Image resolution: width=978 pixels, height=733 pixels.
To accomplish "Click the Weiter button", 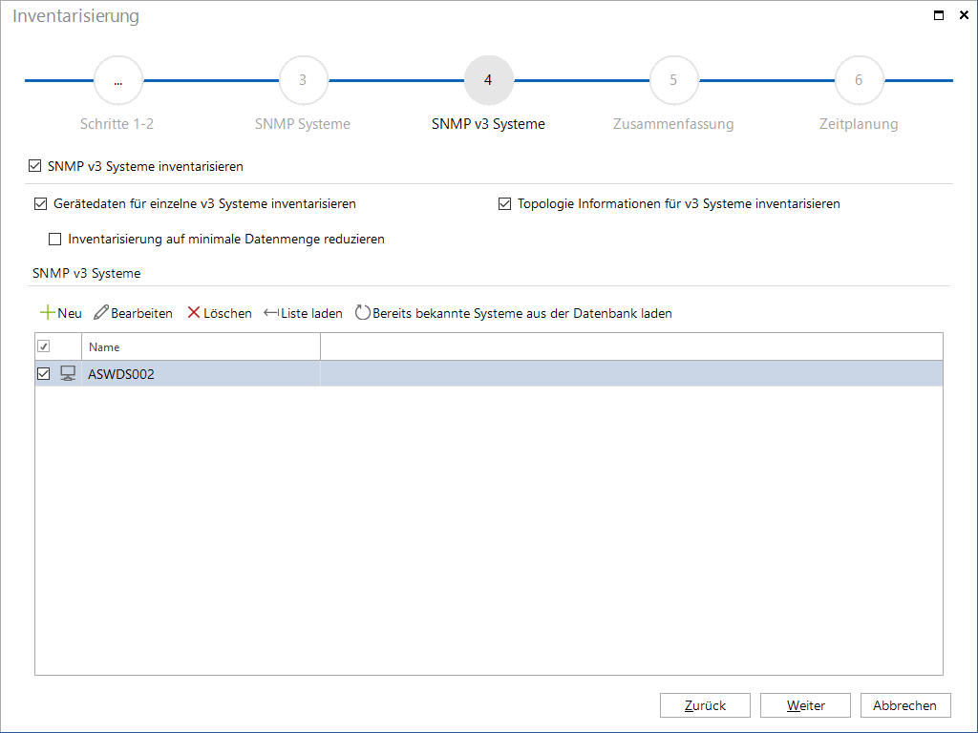I will [805, 705].
